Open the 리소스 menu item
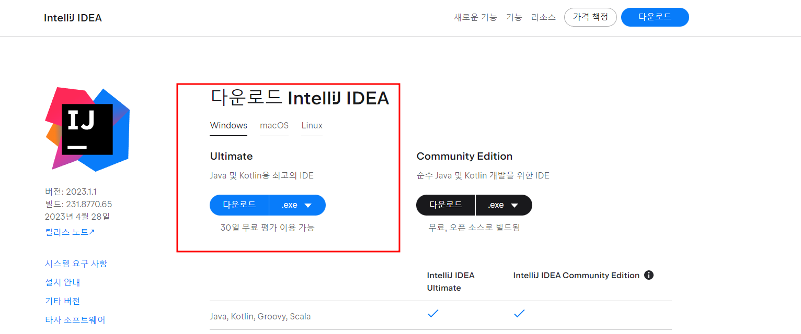Image resolution: width=801 pixels, height=334 pixels. coord(543,17)
